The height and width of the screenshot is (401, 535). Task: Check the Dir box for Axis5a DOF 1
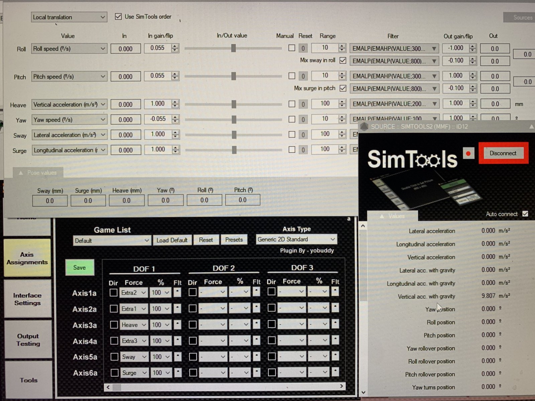114,357
